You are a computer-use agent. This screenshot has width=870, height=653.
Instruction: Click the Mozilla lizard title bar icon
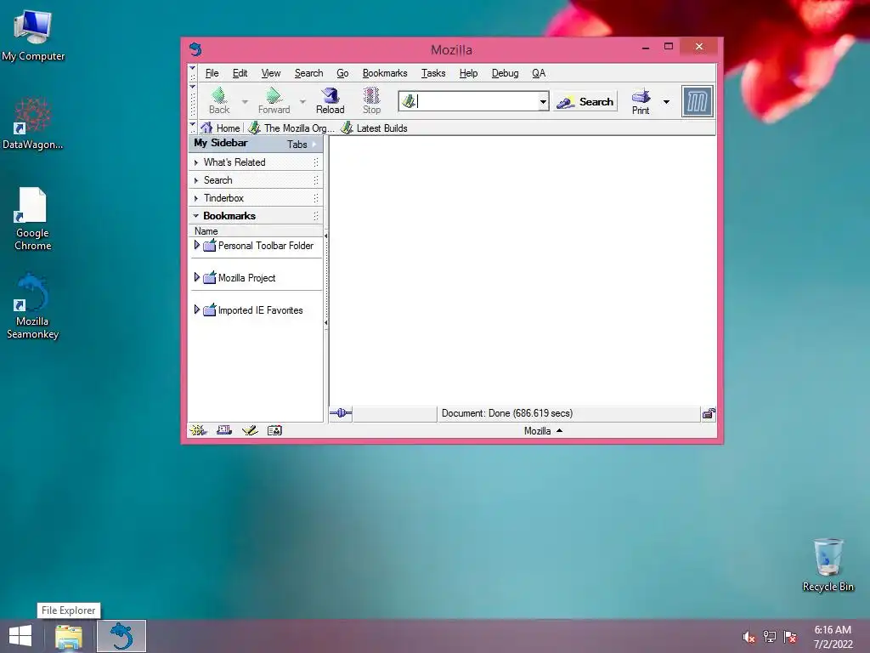[x=195, y=49]
